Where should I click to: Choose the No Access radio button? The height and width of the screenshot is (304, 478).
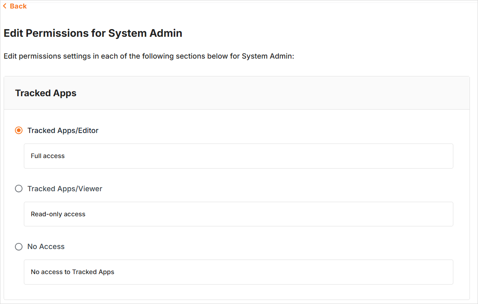click(x=19, y=247)
